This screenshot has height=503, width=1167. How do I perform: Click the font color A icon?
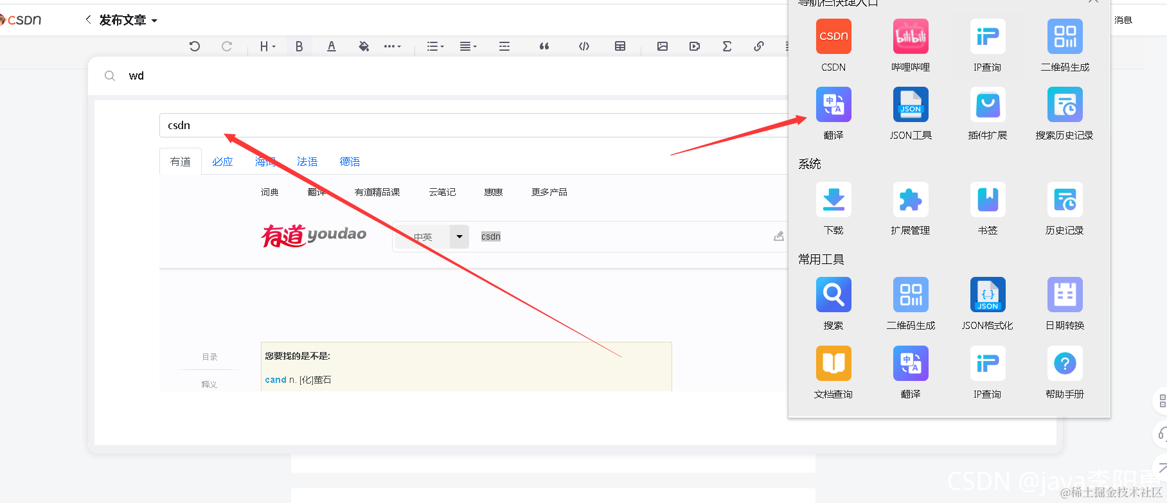point(332,46)
